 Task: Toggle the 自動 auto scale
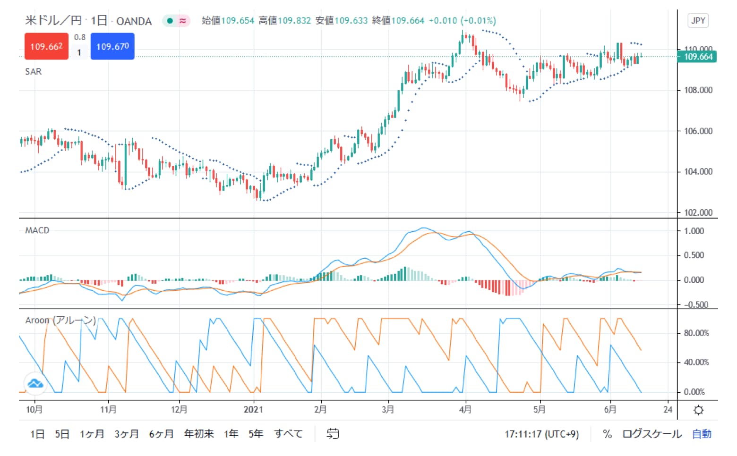pos(702,434)
